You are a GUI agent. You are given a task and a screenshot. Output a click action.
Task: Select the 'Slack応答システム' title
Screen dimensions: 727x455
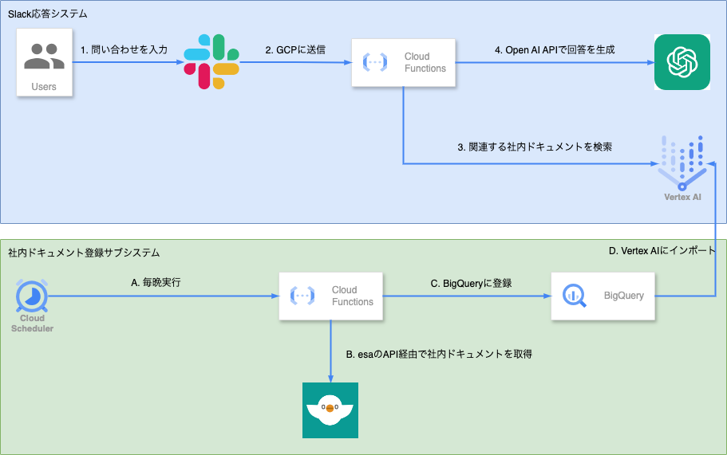tap(48, 14)
